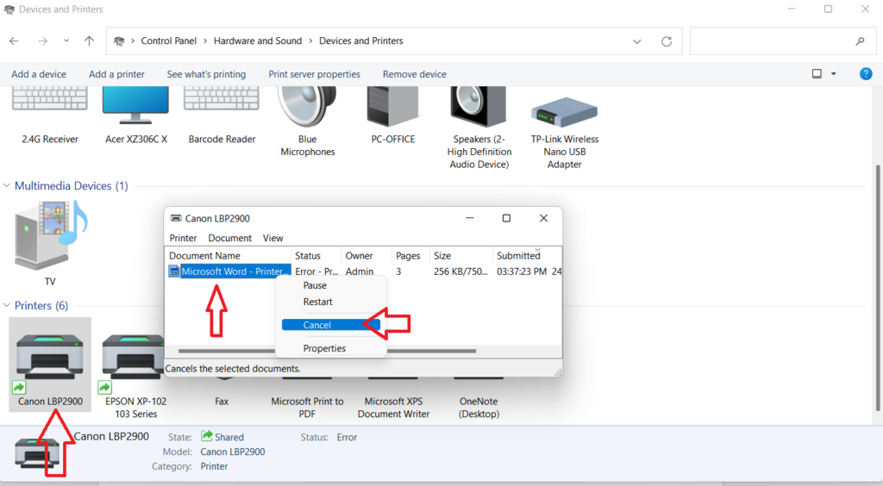Sort by Pages column header

410,255
